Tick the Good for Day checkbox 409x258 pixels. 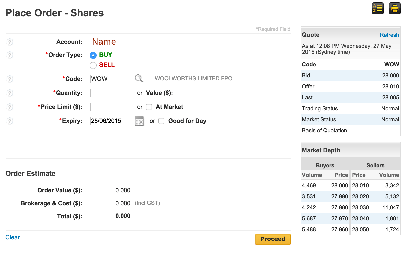click(161, 121)
